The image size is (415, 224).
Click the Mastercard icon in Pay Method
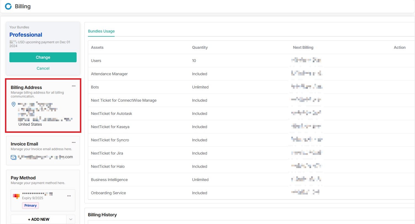[x=16, y=196]
